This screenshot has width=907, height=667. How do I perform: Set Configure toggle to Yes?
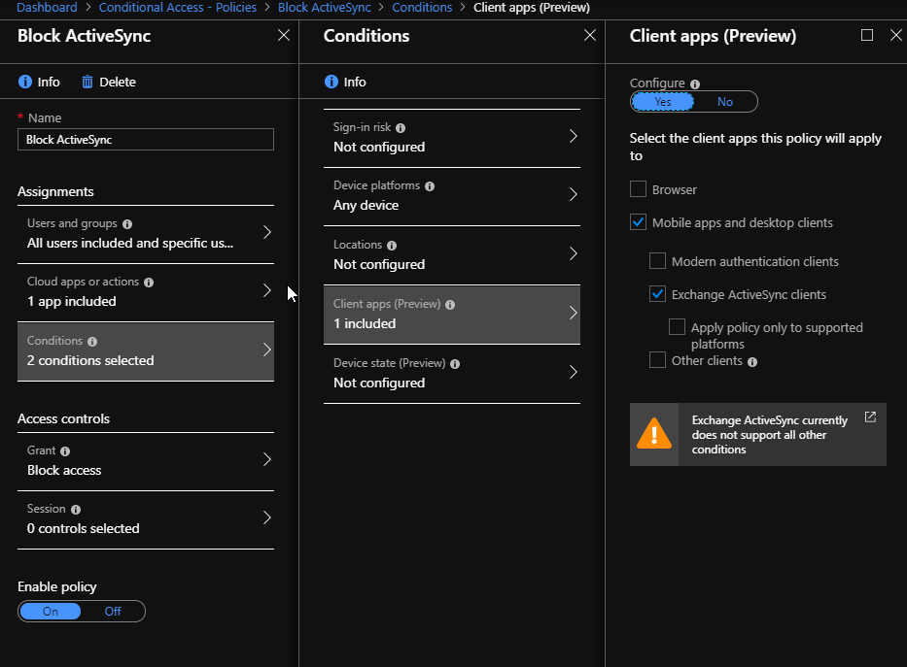663,102
